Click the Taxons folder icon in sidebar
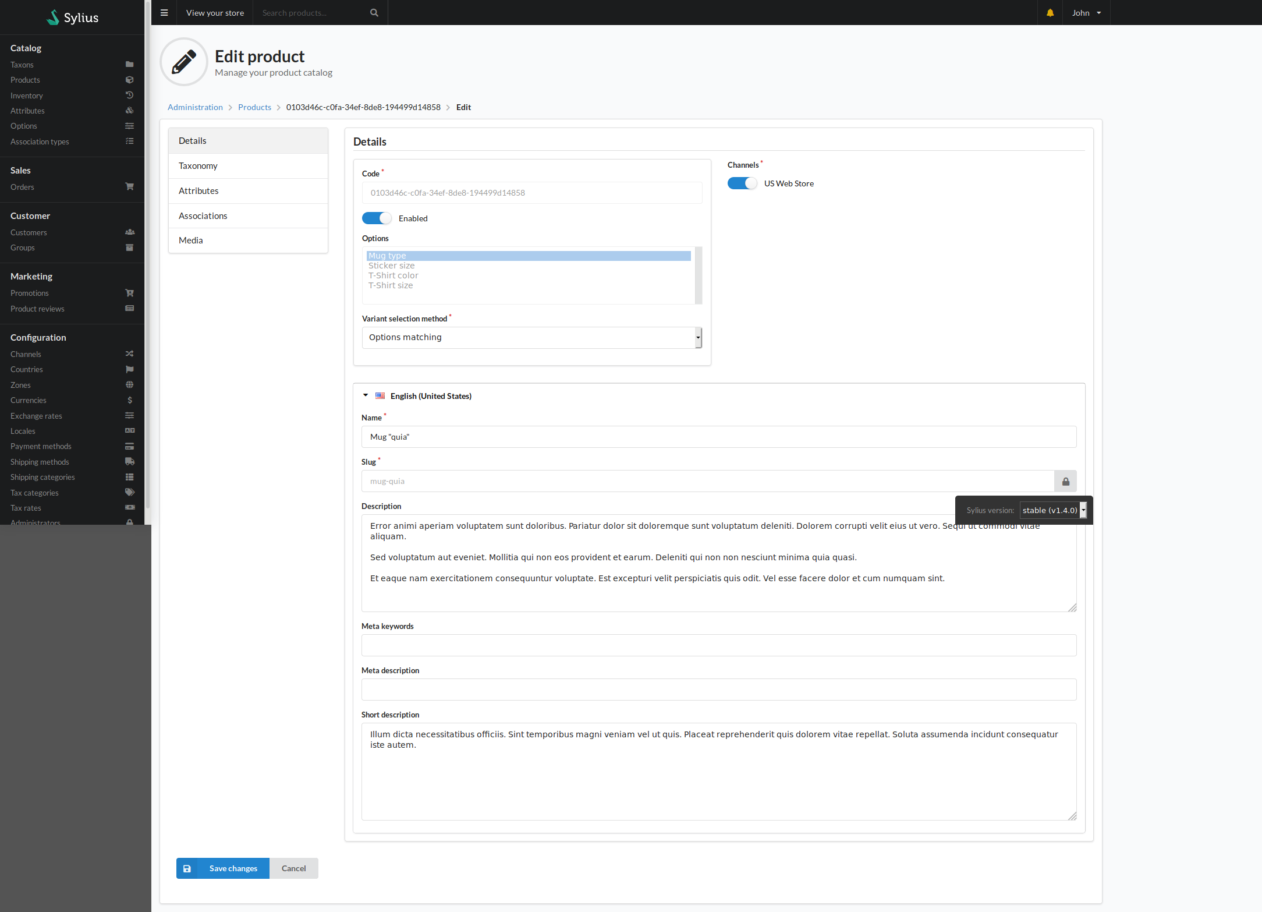Screen dimensions: 1262x912 [129, 65]
